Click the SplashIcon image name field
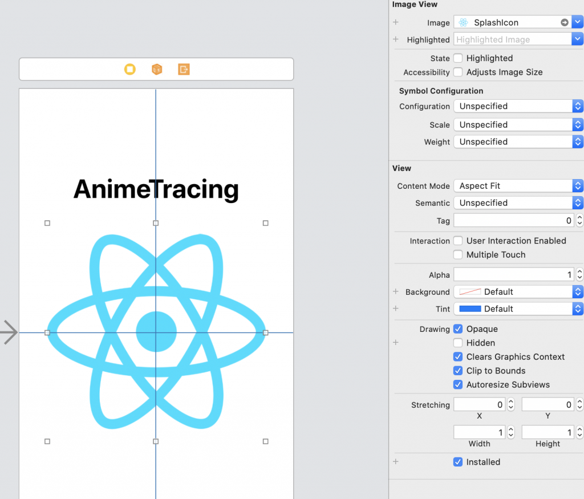 pyautogui.click(x=513, y=22)
